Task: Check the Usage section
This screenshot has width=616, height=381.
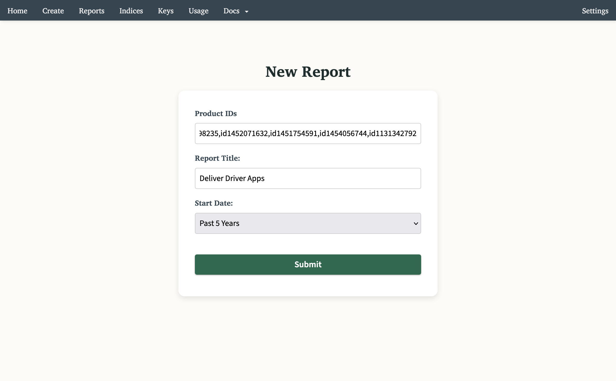Action: tap(198, 11)
